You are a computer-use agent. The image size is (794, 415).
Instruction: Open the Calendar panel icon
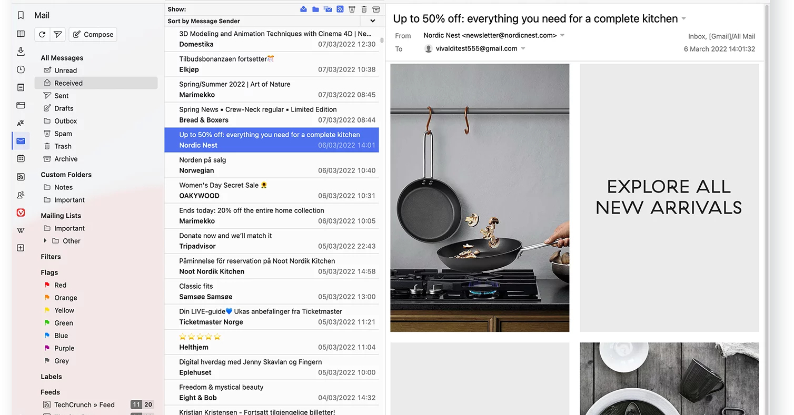pos(21,158)
